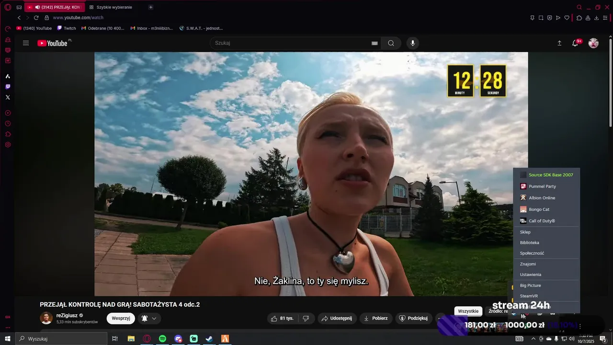The width and height of the screenshot is (613, 345).
Task: Open Znajomi in Steam tray menu
Action: [546, 264]
